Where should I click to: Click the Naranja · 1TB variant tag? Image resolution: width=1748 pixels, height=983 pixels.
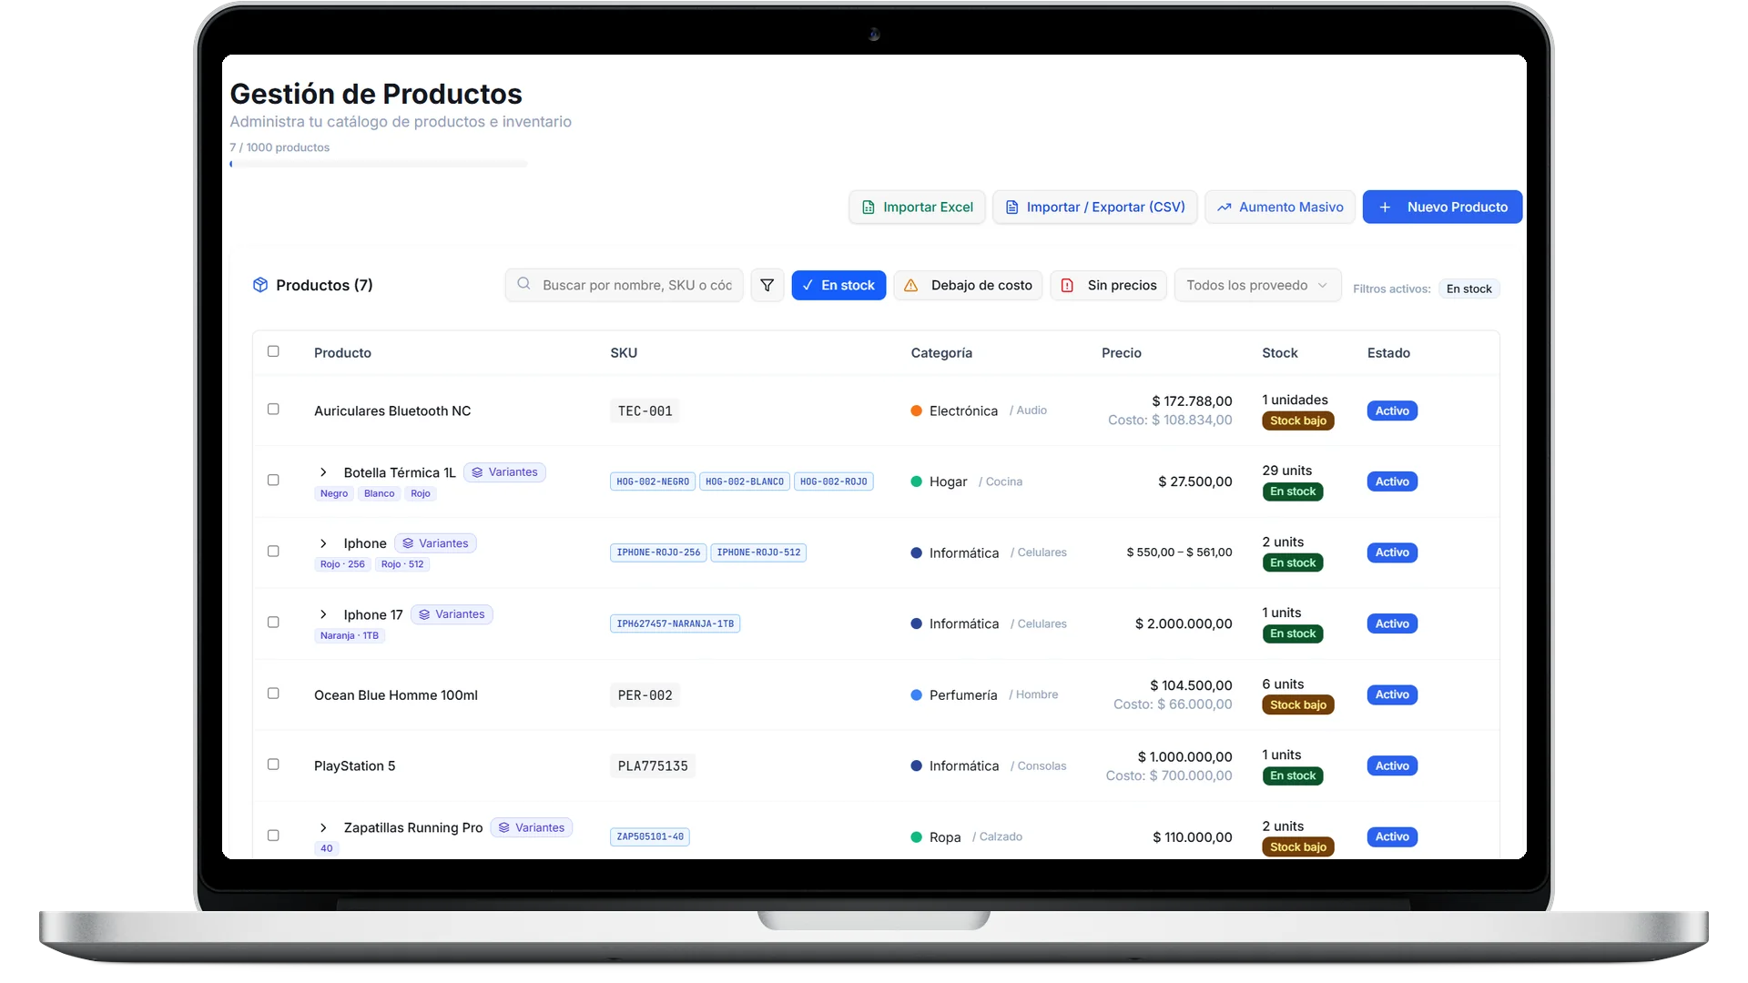pyautogui.click(x=350, y=635)
